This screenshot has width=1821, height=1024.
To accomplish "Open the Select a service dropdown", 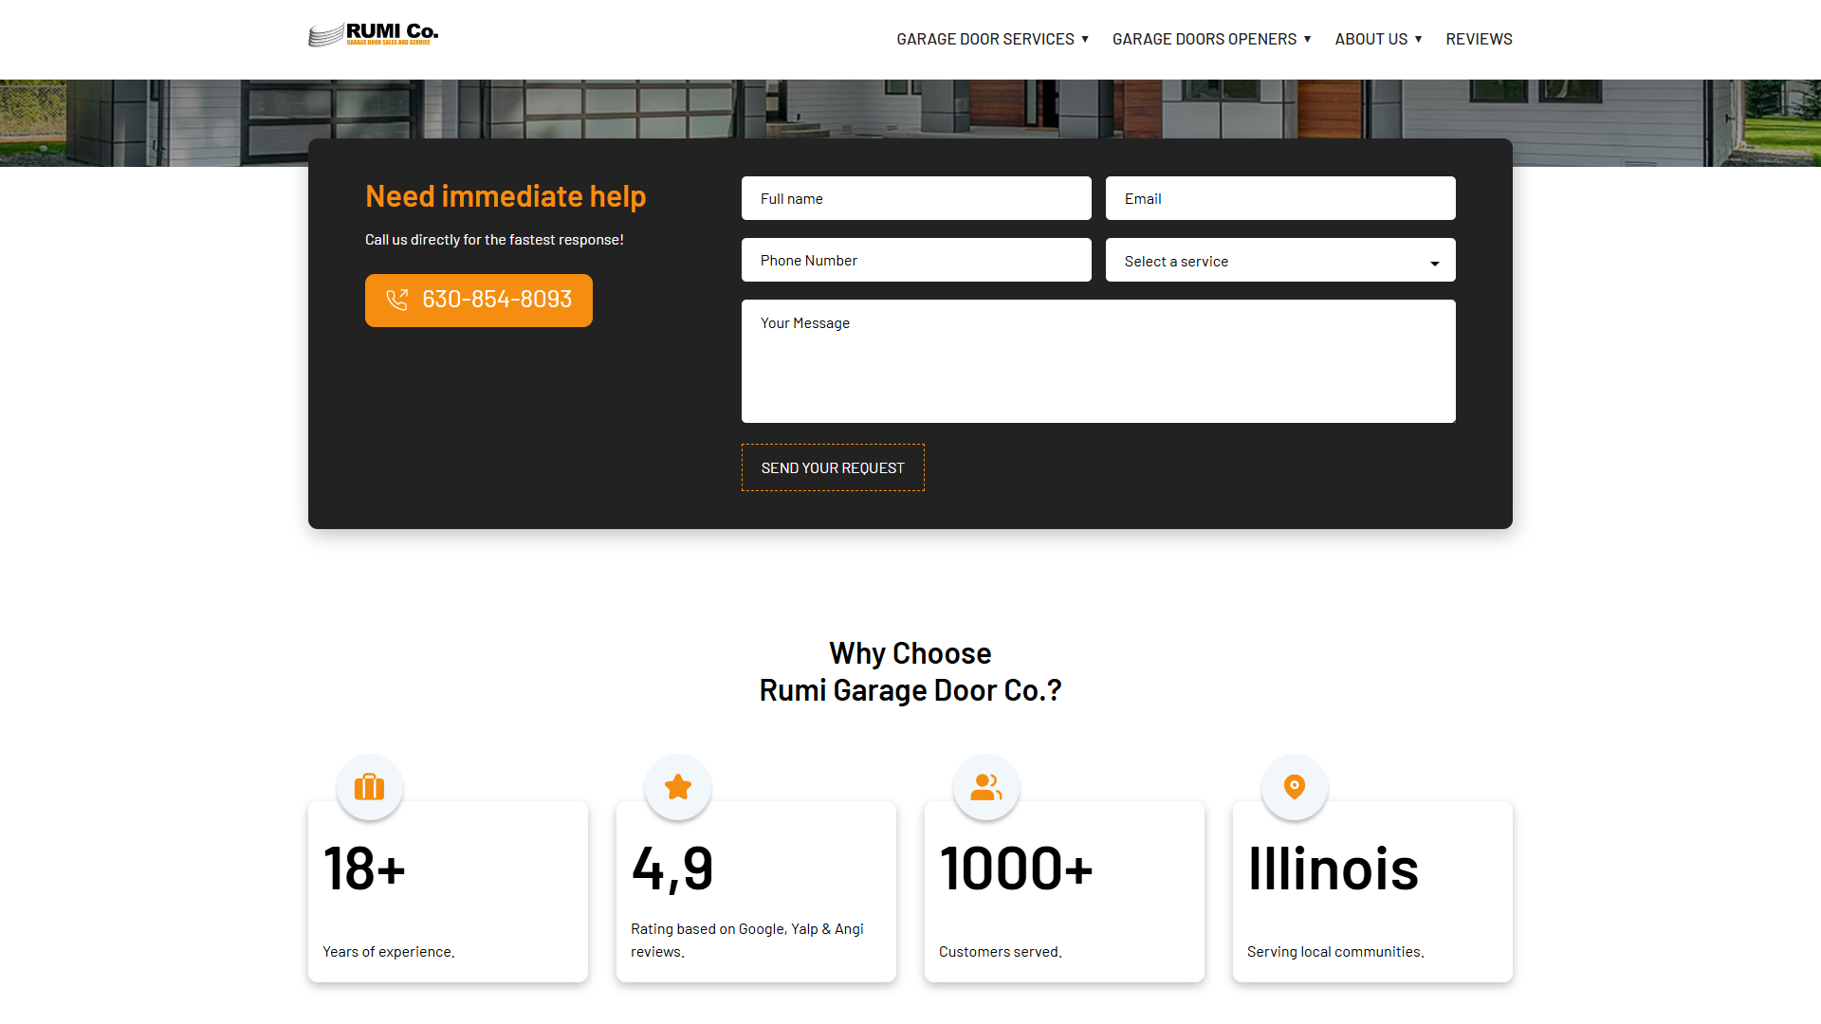I will 1279,261.
